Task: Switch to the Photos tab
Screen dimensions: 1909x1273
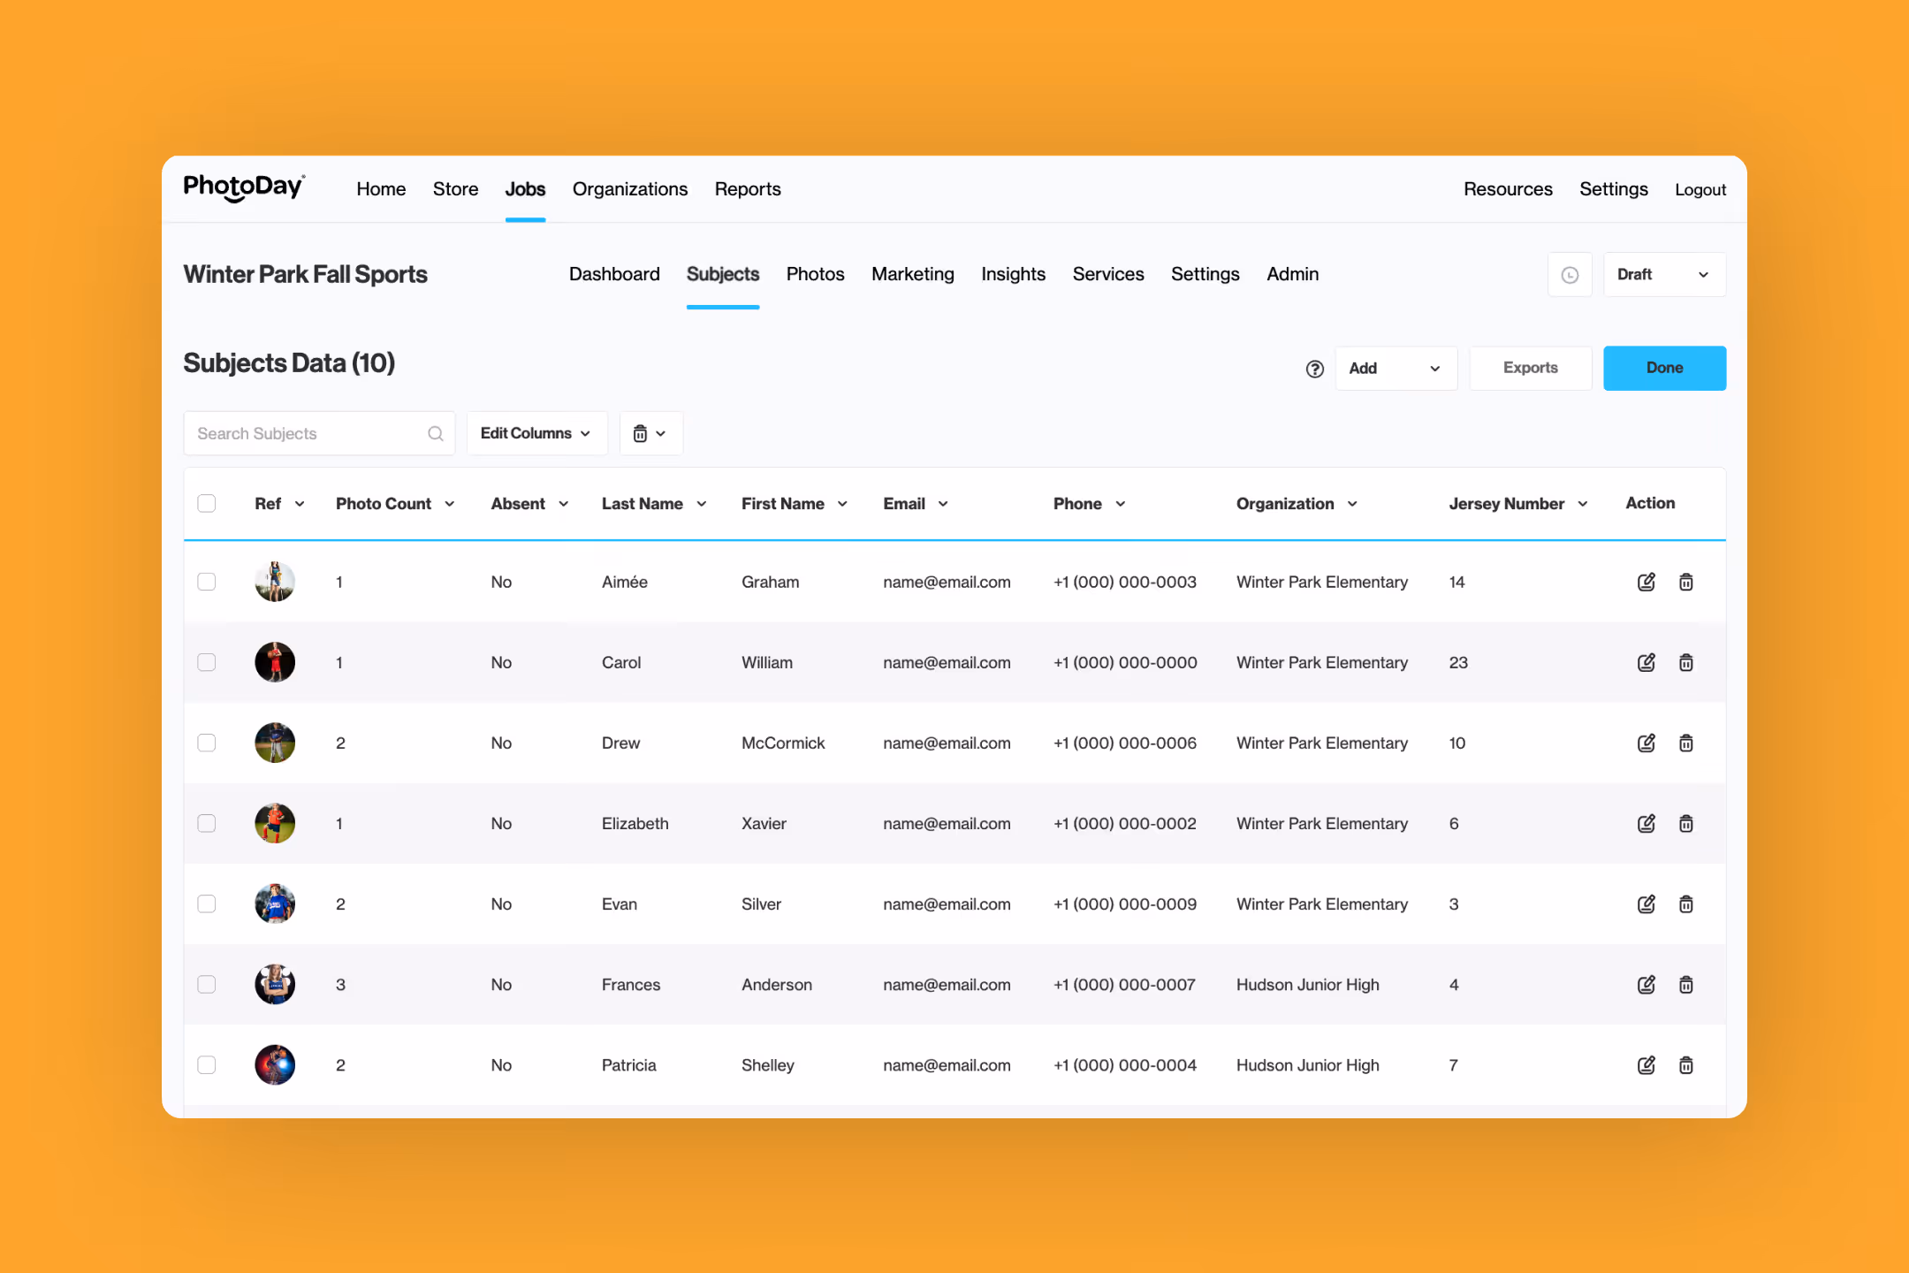Action: click(x=815, y=274)
